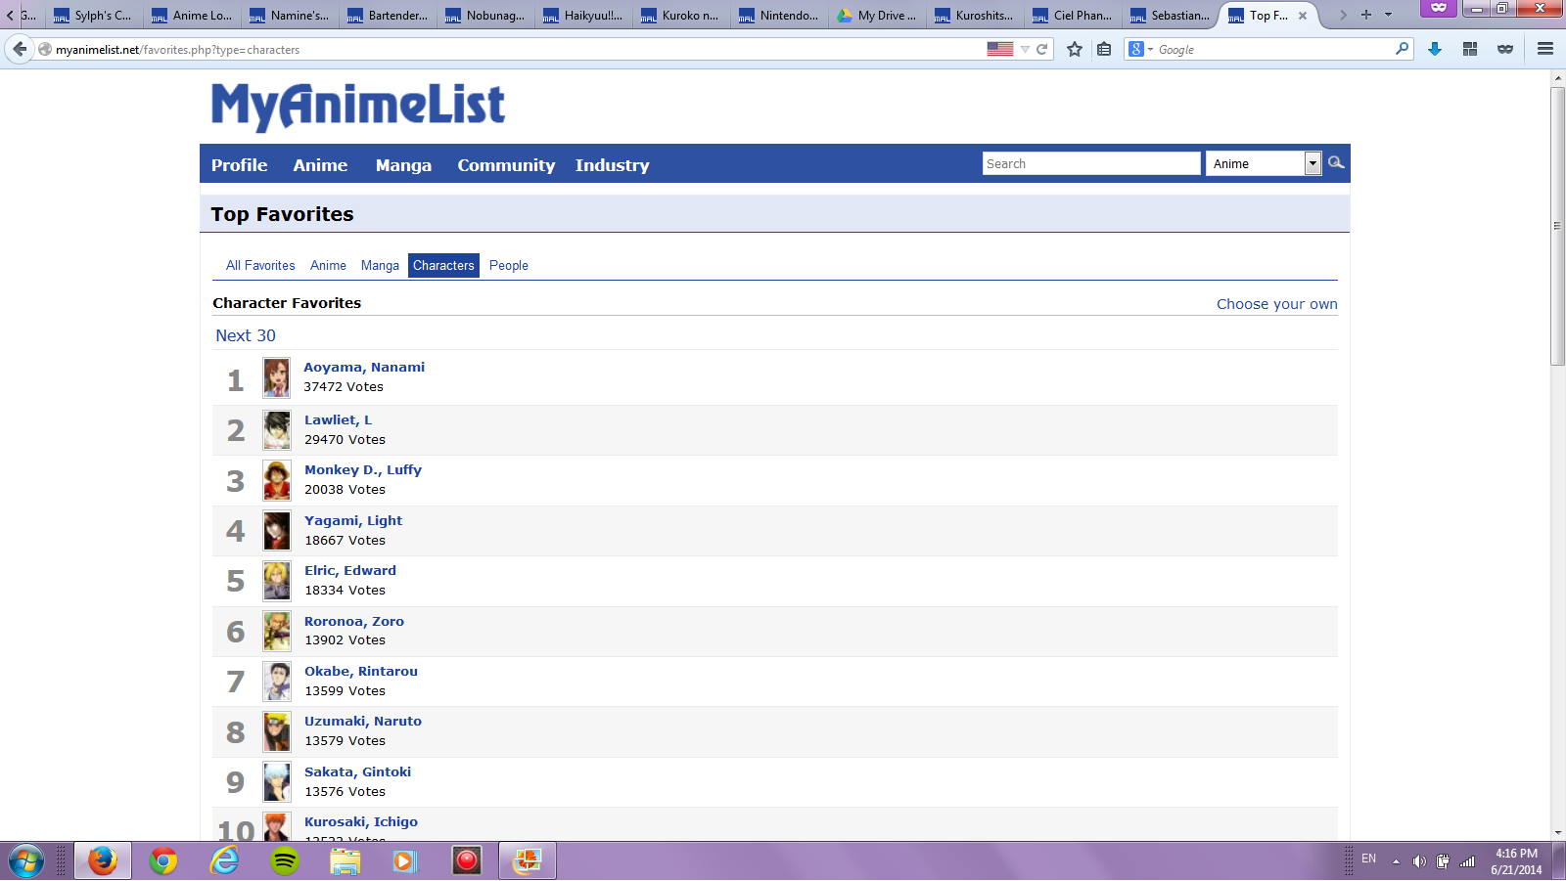Open Lawliet, L character page

click(x=338, y=420)
